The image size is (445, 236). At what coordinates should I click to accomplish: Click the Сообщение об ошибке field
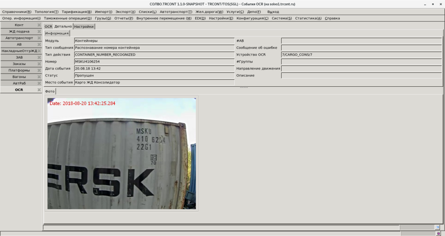point(361,48)
